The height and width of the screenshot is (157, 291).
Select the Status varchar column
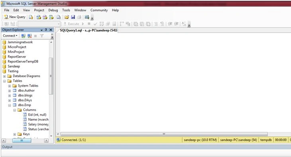[38, 129]
